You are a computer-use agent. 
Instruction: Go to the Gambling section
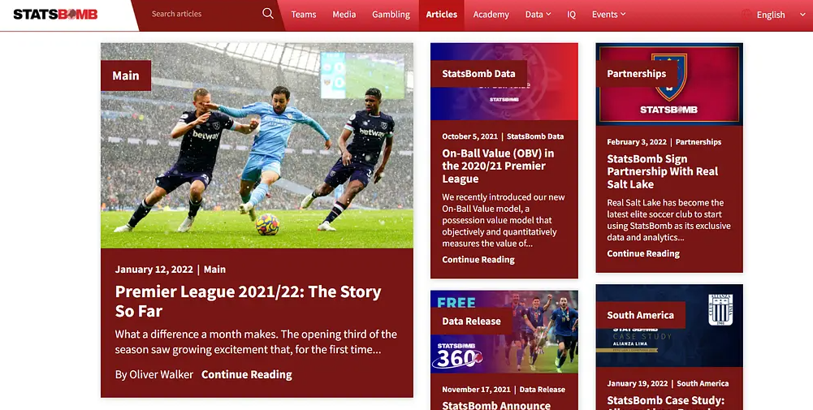[x=391, y=15]
